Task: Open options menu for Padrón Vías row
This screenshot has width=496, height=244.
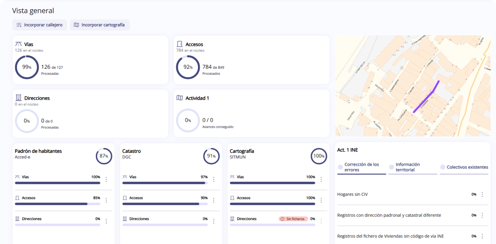Action: pos(106,179)
